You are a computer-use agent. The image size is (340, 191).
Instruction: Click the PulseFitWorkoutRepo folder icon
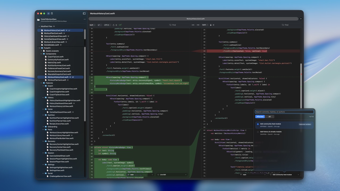coord(39,20)
